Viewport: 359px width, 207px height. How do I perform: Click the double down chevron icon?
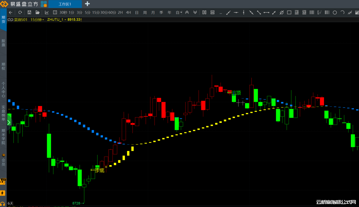tap(195, 13)
